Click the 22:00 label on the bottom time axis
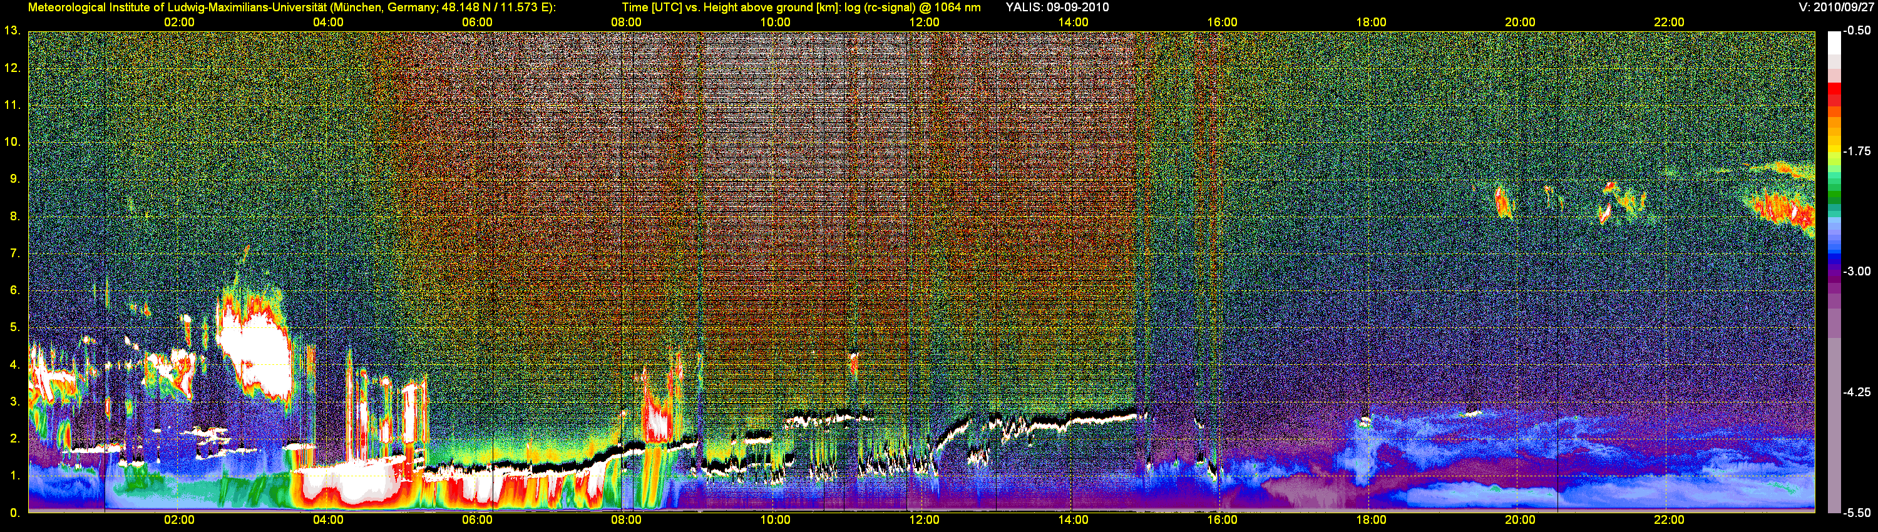Viewport: 1878px width, 532px height. (x=1670, y=520)
